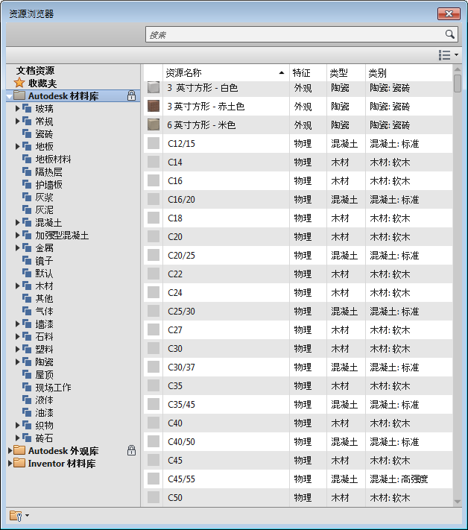Select the C25/30 material row
Viewport: 468px width, 530px height.
[298, 311]
